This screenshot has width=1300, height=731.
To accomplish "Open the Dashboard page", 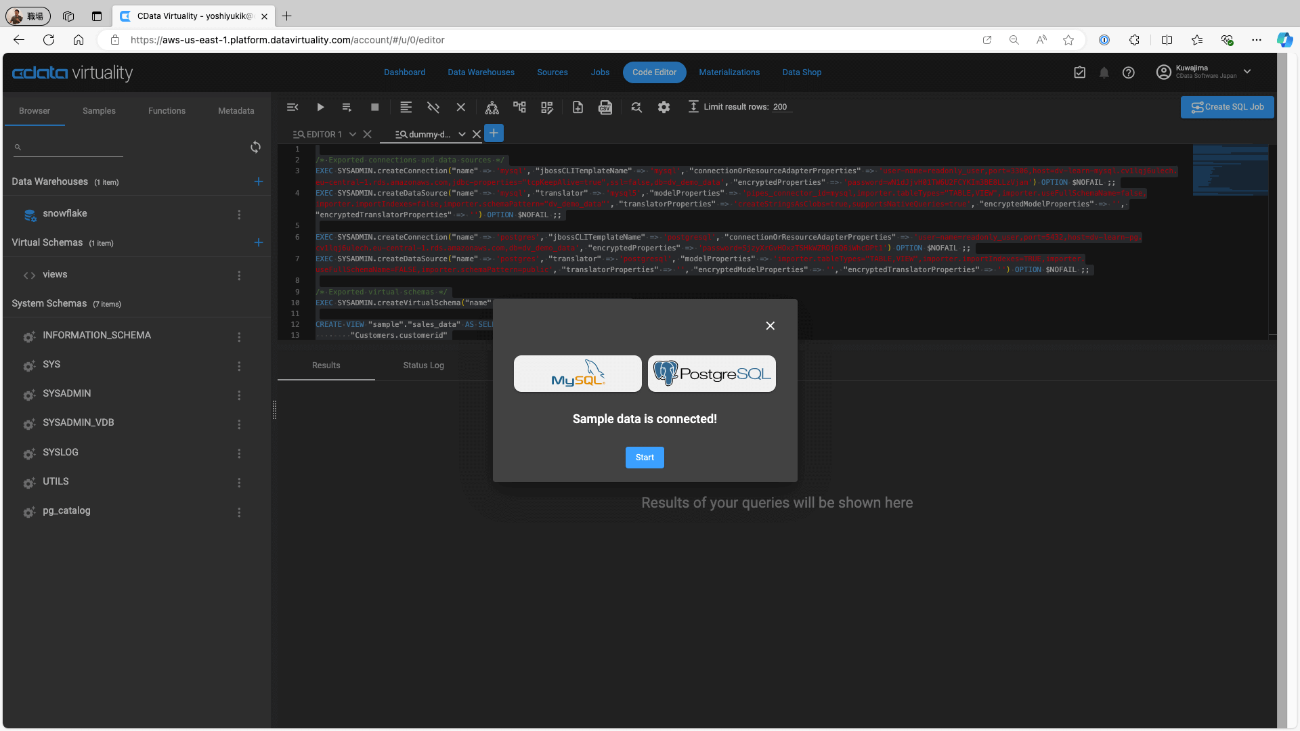I will pos(404,72).
